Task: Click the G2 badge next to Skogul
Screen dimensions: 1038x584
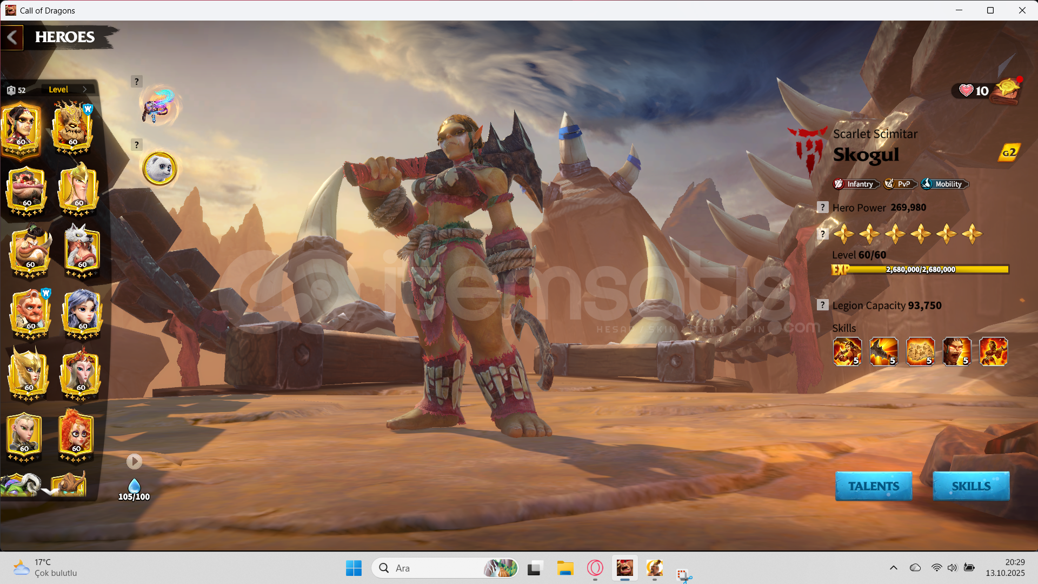Action: [x=1009, y=153]
